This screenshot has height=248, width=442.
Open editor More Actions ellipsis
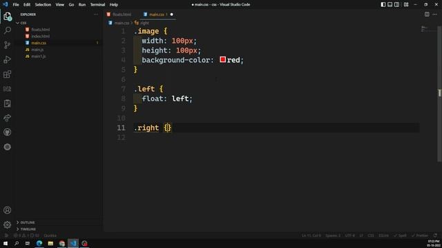click(434, 14)
